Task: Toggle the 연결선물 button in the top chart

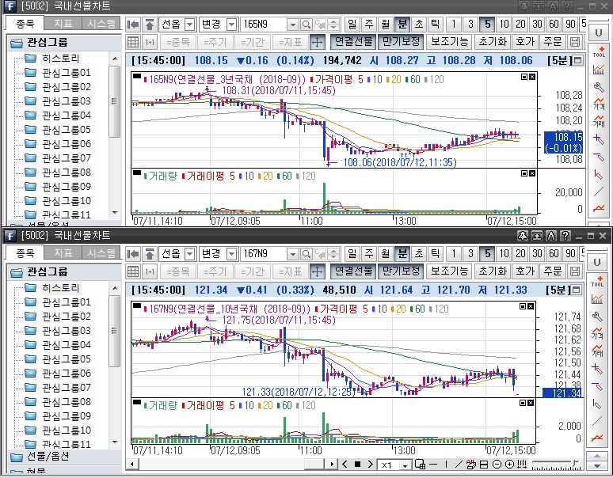Action: tap(353, 41)
